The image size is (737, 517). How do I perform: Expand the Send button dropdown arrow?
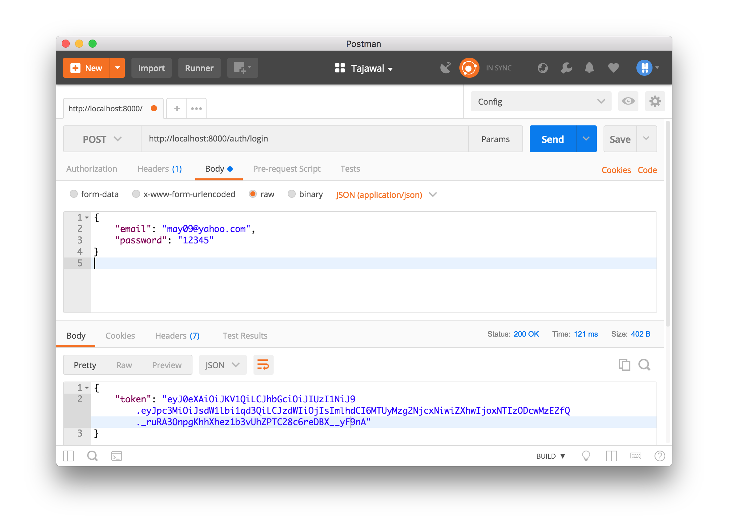pos(586,139)
